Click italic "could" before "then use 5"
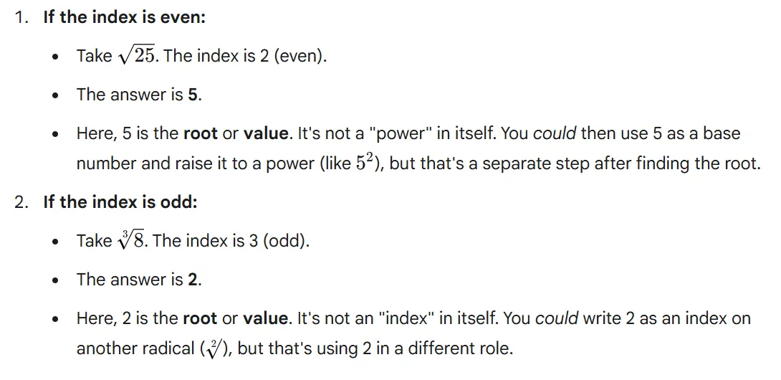The height and width of the screenshot is (380, 781). click(x=555, y=133)
